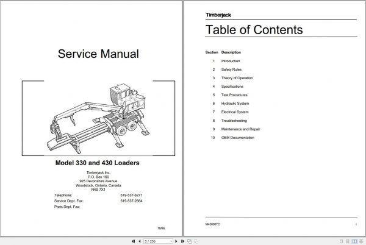The height and width of the screenshot is (245, 366).
Task: Click the OEM Documentation entry
Action: pos(238,138)
